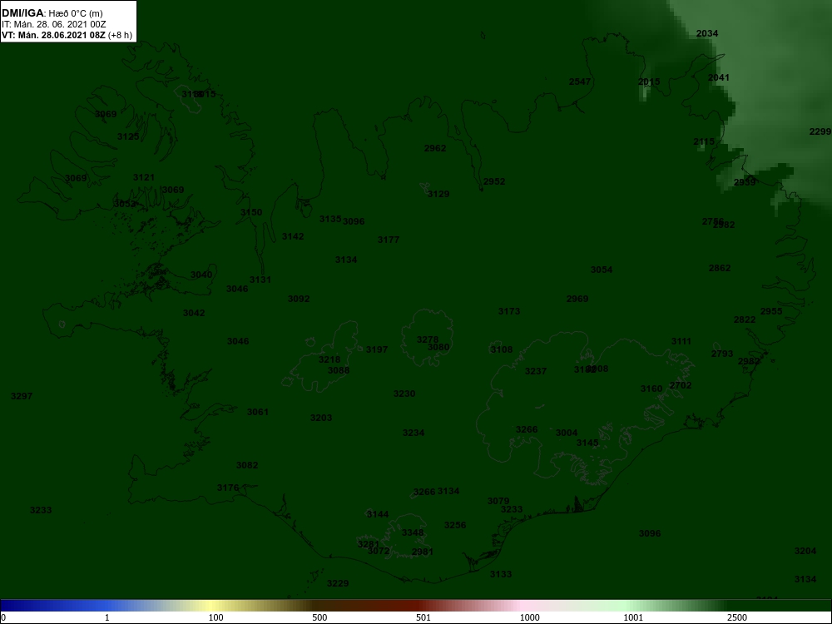Click the map value 2862

click(x=720, y=268)
